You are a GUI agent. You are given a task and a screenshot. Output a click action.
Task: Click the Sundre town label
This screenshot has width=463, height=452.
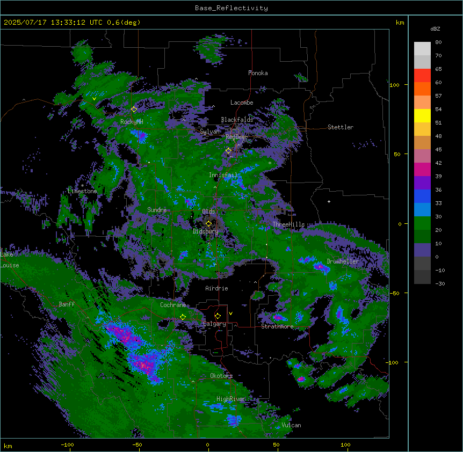tap(157, 210)
